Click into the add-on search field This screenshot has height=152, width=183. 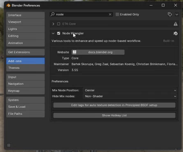(81, 14)
